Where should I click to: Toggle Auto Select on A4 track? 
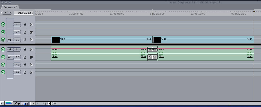click(x=31, y=72)
